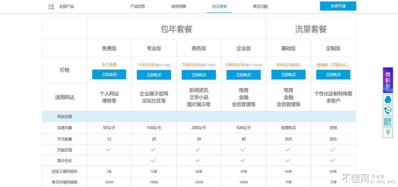Click the 自定义缓存规则 row label

tap(64, 171)
